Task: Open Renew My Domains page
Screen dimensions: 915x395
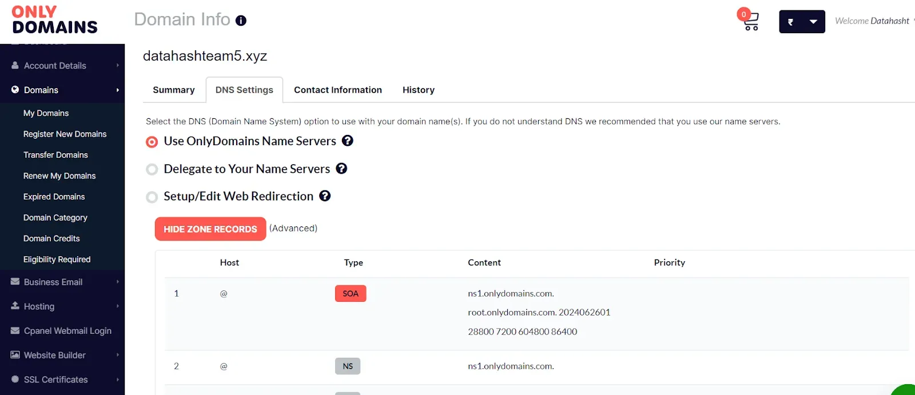Action: pyautogui.click(x=59, y=175)
